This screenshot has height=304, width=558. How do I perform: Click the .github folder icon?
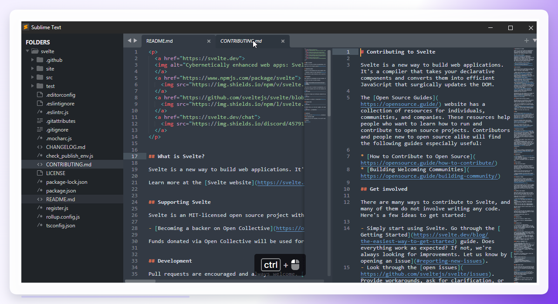pos(40,60)
